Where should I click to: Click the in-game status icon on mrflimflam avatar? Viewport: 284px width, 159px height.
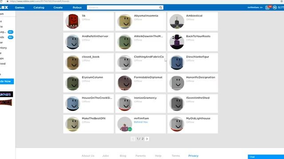(x=130, y=129)
